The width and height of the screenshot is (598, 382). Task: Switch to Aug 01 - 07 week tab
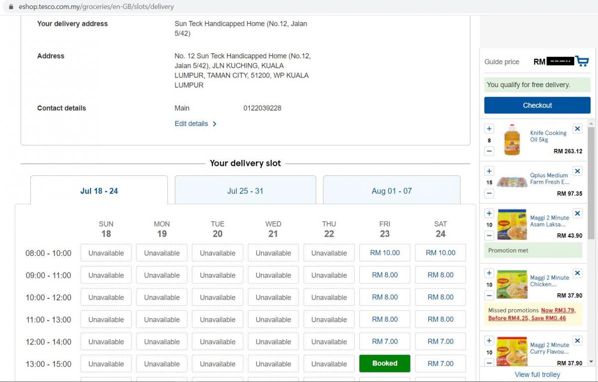coord(392,191)
